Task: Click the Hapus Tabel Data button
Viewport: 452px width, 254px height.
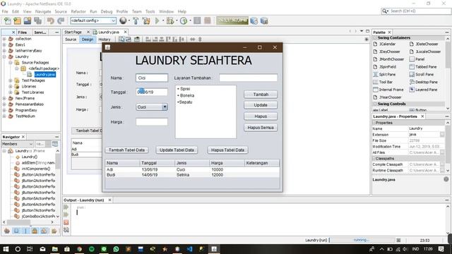Action: click(227, 150)
